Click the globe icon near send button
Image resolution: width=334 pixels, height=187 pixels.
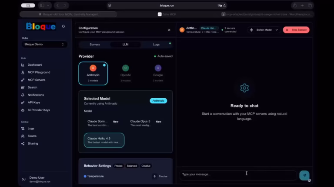(x=309, y=181)
